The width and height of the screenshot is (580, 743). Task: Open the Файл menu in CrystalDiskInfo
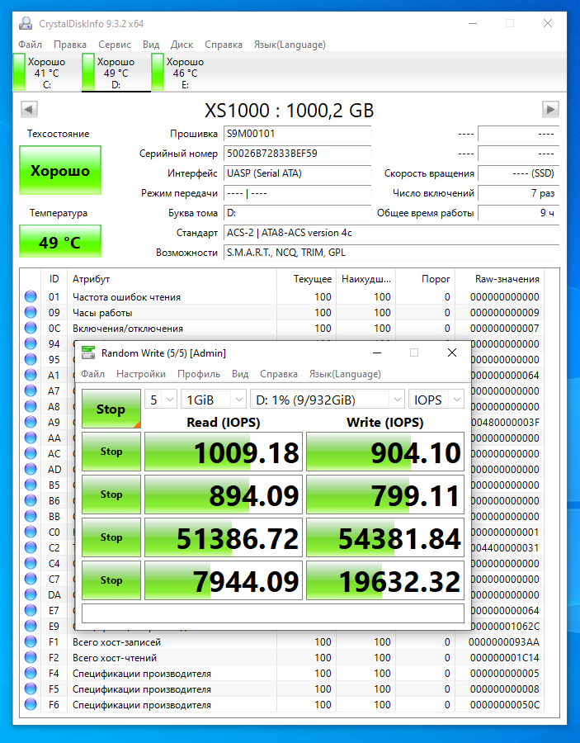pos(30,45)
